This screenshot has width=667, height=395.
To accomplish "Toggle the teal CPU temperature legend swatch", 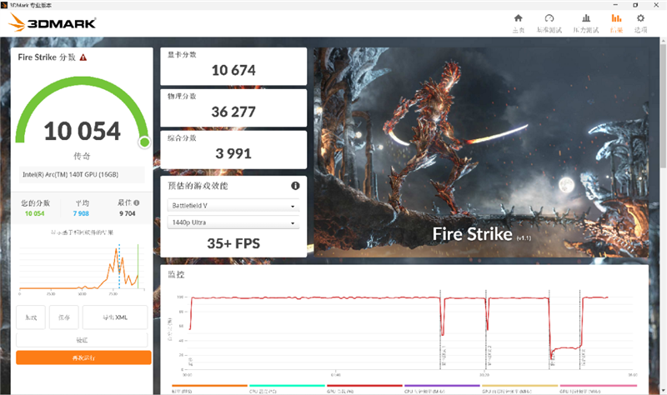I will tap(287, 386).
